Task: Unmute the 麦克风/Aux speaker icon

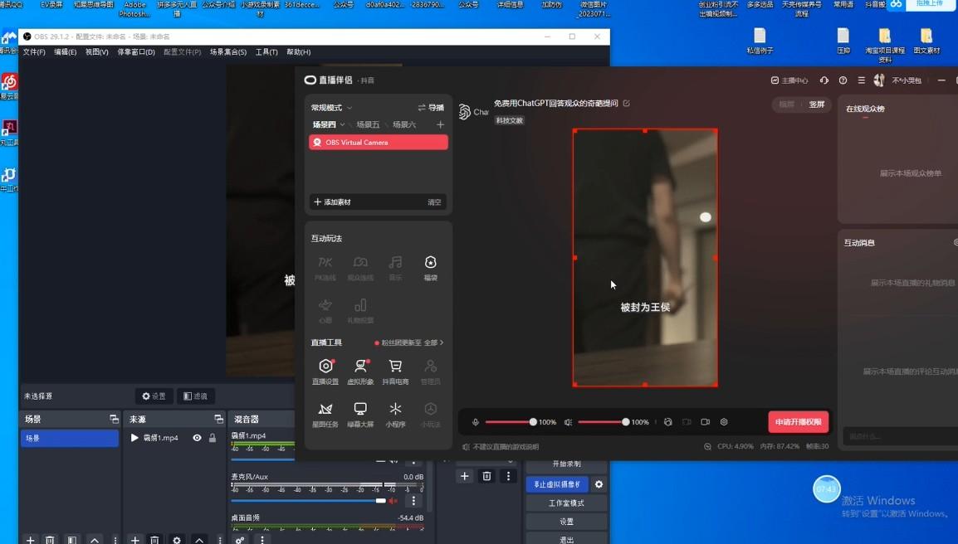Action: pos(393,501)
